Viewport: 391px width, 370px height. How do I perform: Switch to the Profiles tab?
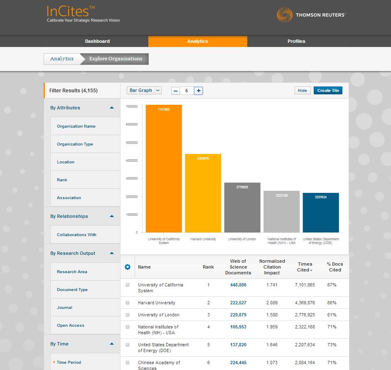click(x=296, y=41)
